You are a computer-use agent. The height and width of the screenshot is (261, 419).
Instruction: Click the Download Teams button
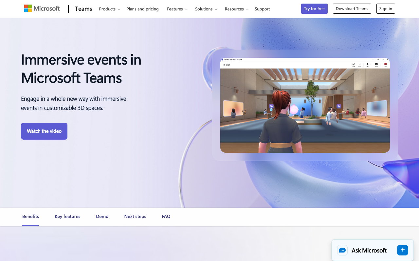(352, 8)
